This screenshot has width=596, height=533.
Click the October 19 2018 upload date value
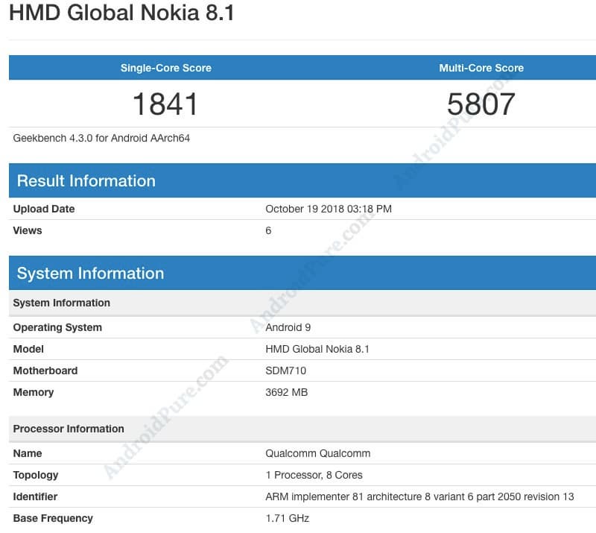point(329,209)
